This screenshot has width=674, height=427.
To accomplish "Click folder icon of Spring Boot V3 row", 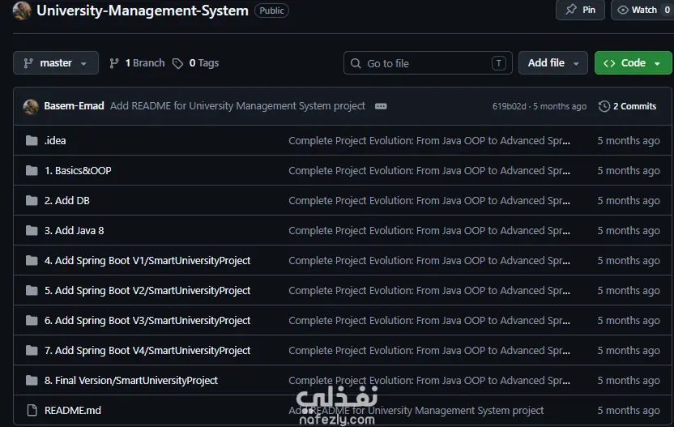I will [x=32, y=321].
